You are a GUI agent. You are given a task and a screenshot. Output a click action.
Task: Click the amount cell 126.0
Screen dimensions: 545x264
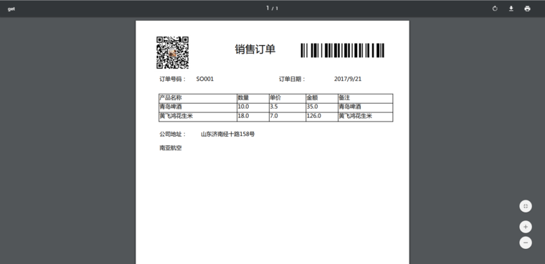click(314, 116)
